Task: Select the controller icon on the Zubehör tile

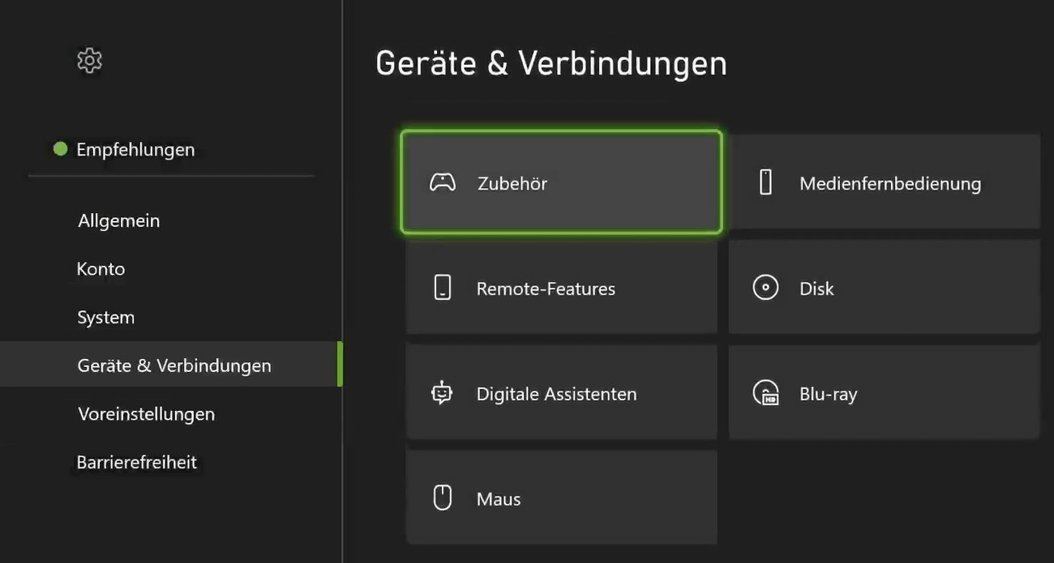Action: click(443, 183)
